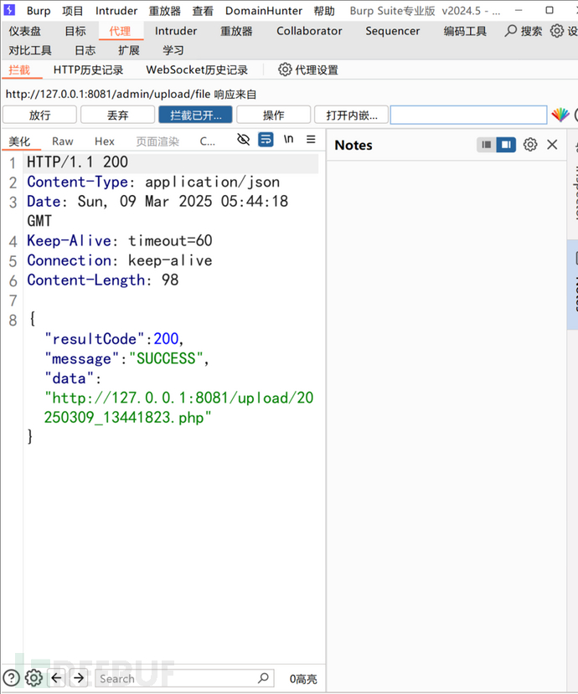Click the forward arrow next to search
The image size is (578, 694).
click(79, 678)
